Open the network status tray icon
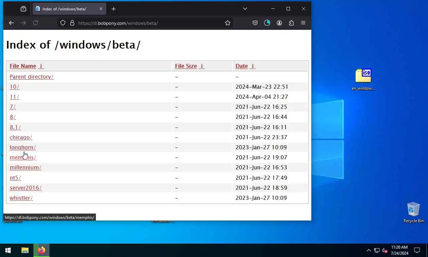The height and width of the screenshot is (257, 428). [x=377, y=250]
